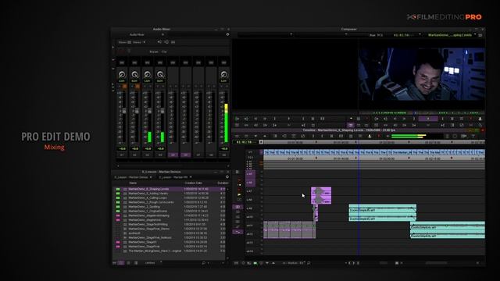Sort bin by Creation Date column header
500x281 pixels.
[x=193, y=183]
